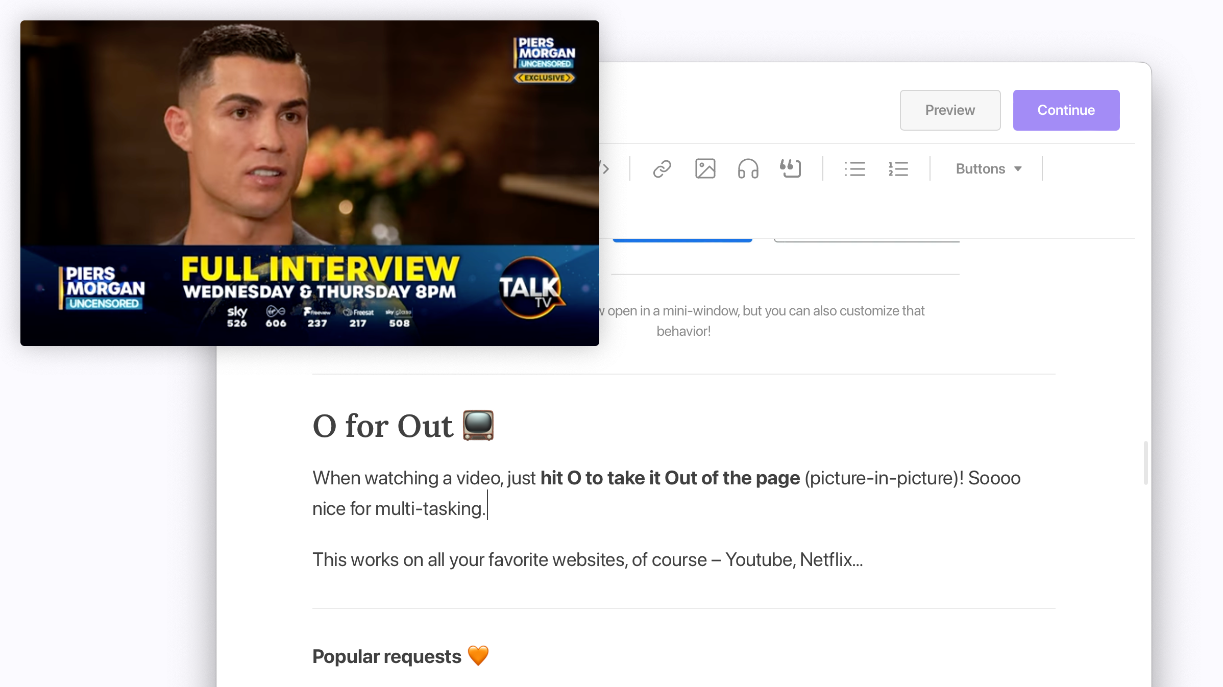Click the orange heart emoji
1223x687 pixels.
pos(478,655)
